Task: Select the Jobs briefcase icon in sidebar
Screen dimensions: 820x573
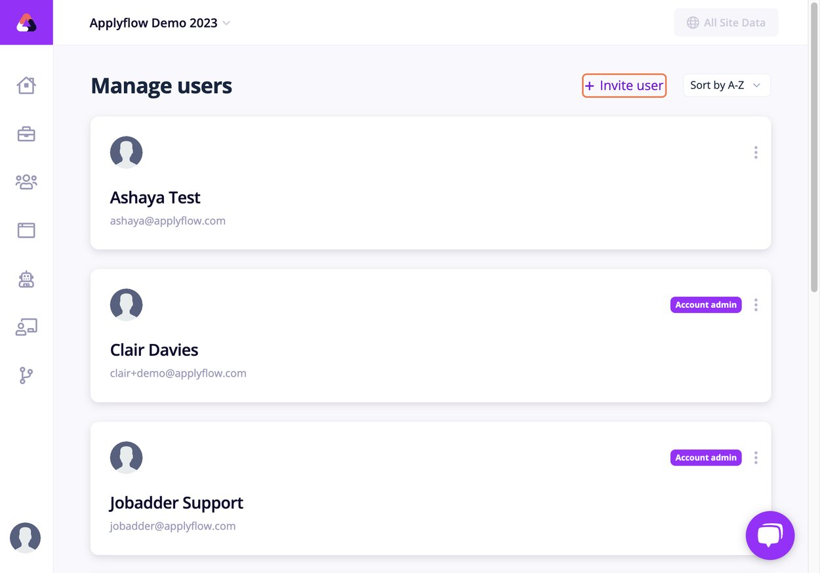Action: [x=26, y=133]
